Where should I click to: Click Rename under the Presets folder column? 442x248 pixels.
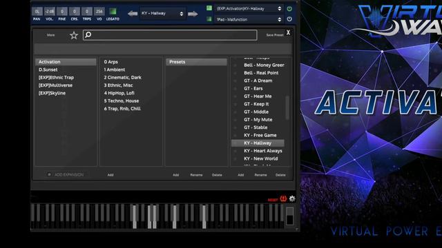[196, 175]
